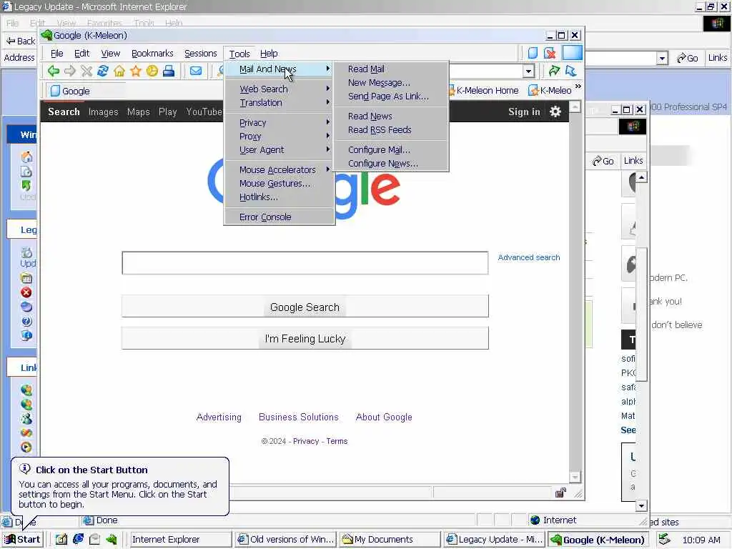Viewport: 732px width, 549px height.
Task: Go to the home page via house icon
Action: click(x=119, y=71)
